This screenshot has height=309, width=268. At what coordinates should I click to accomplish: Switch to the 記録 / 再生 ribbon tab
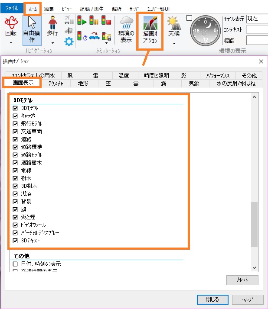coord(92,9)
